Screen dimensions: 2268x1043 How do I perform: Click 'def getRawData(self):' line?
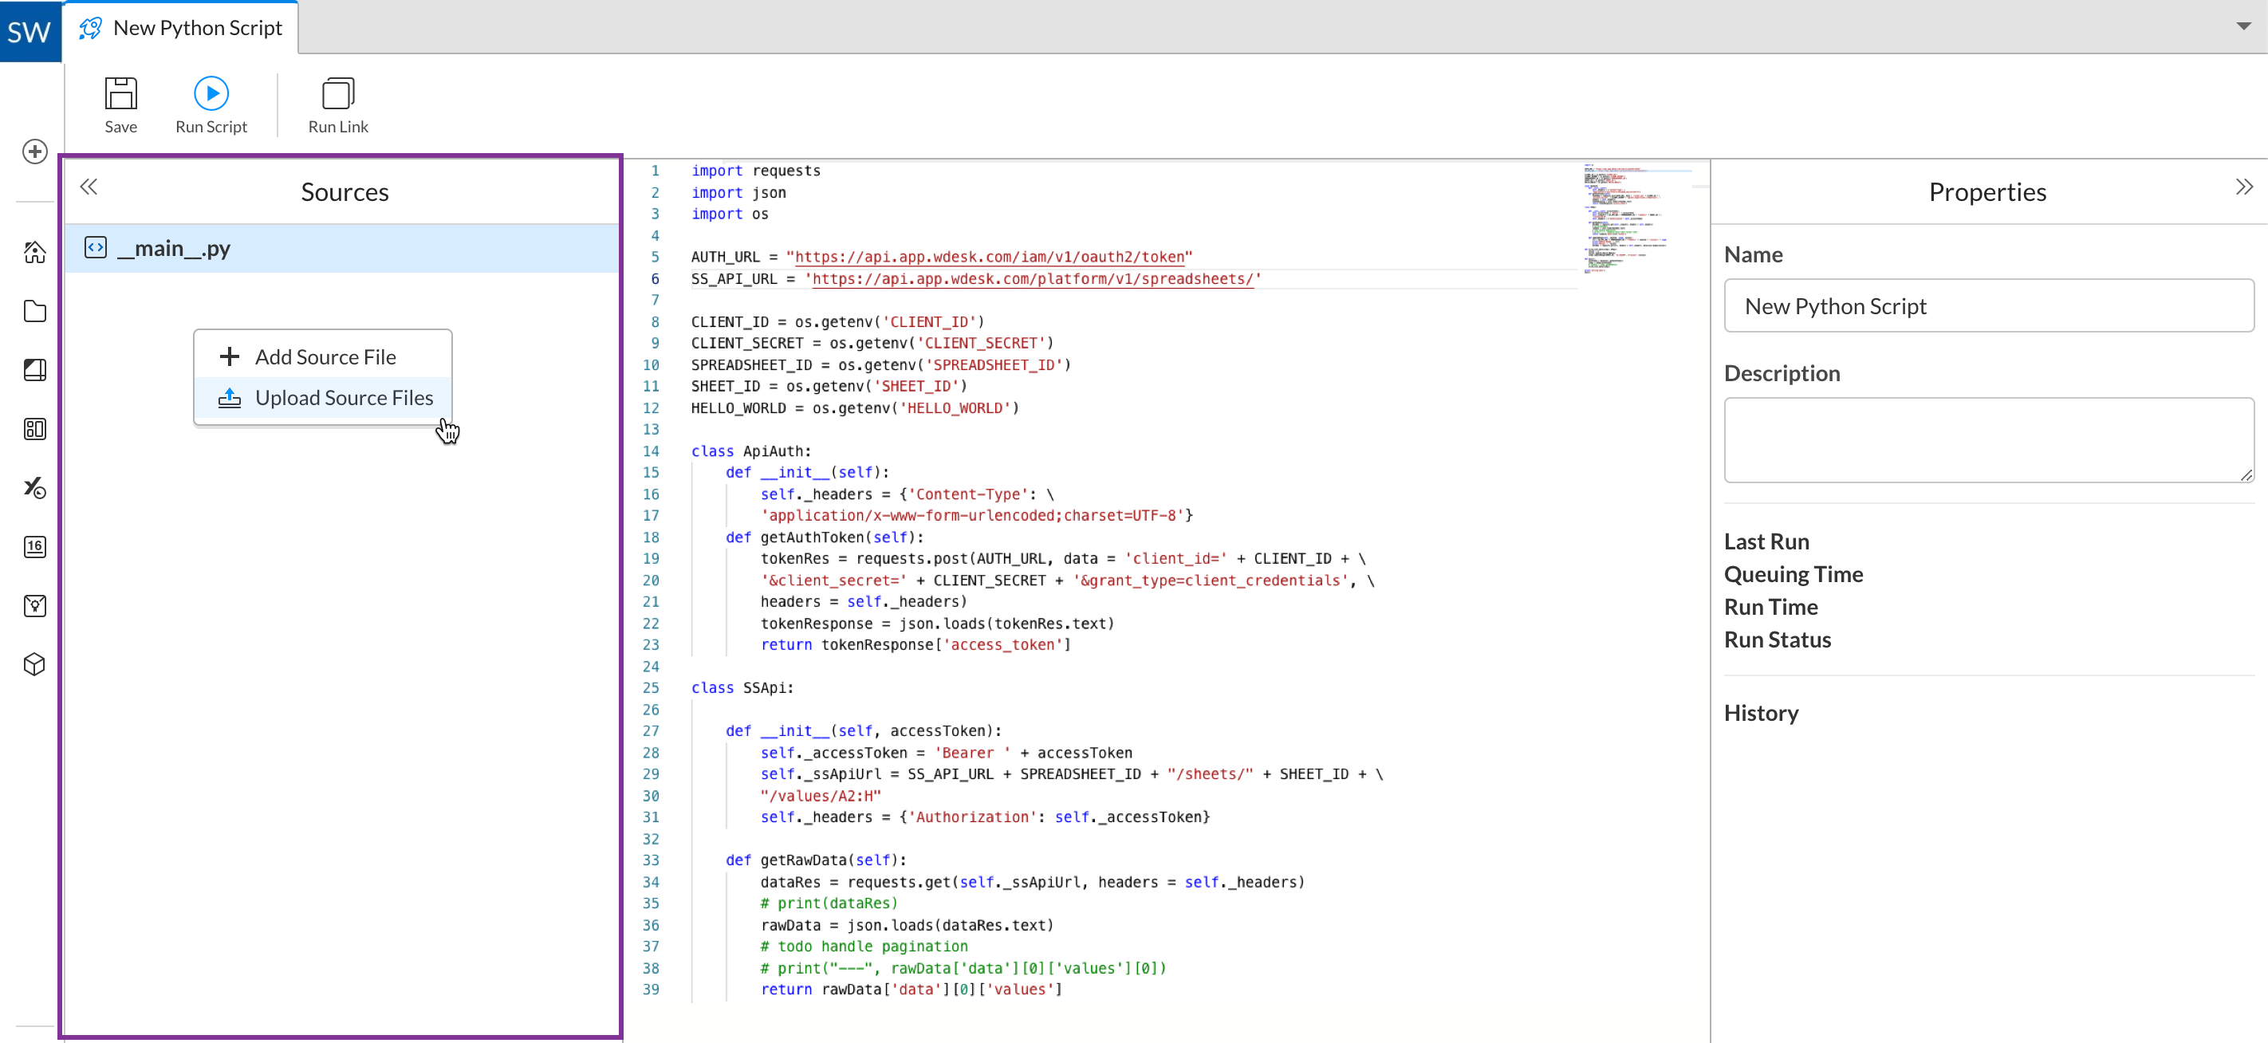pyautogui.click(x=815, y=861)
